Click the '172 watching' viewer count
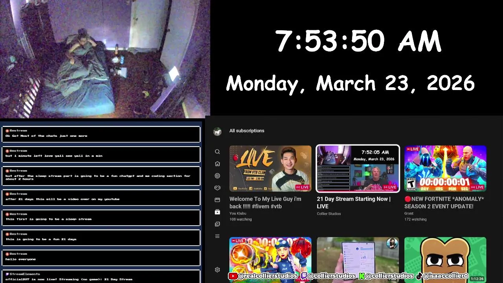This screenshot has height=283, width=503. pyautogui.click(x=415, y=219)
